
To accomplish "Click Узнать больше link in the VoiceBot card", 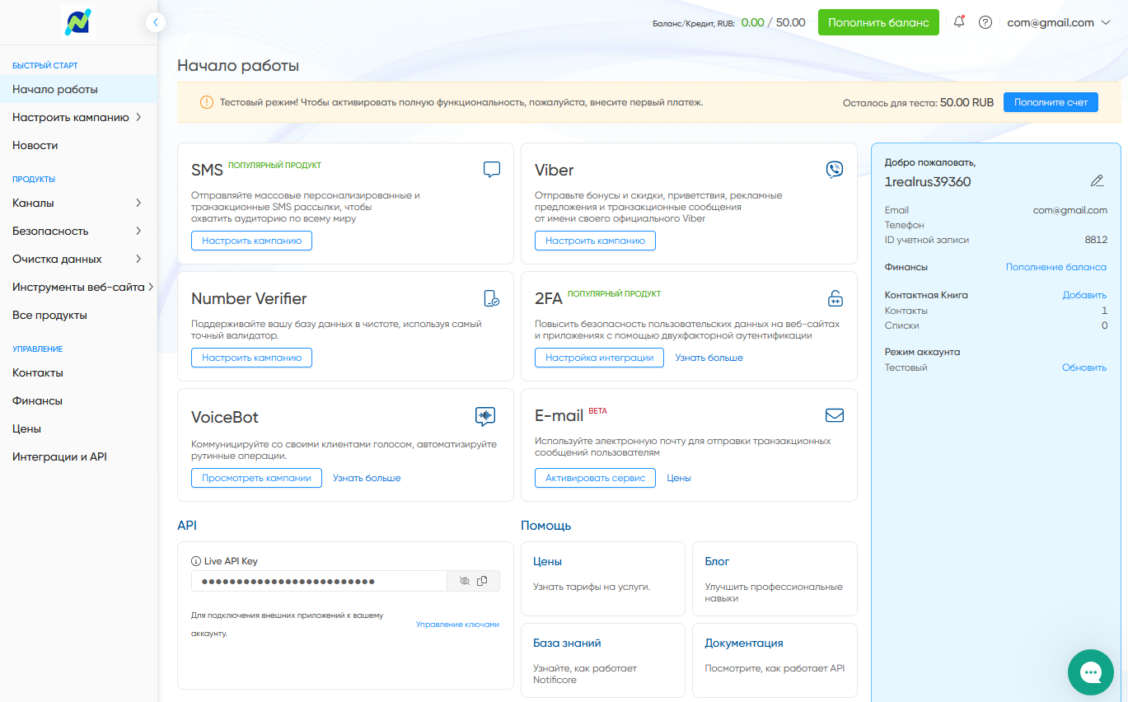I will point(367,478).
